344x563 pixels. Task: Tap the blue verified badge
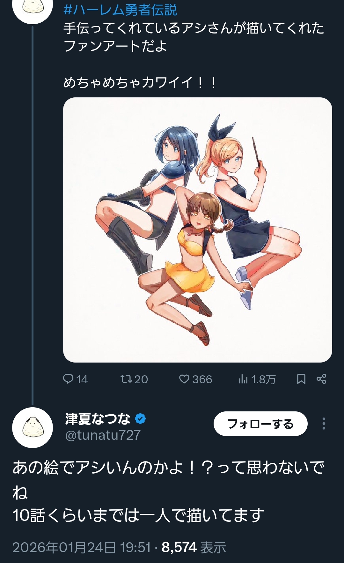point(140,418)
